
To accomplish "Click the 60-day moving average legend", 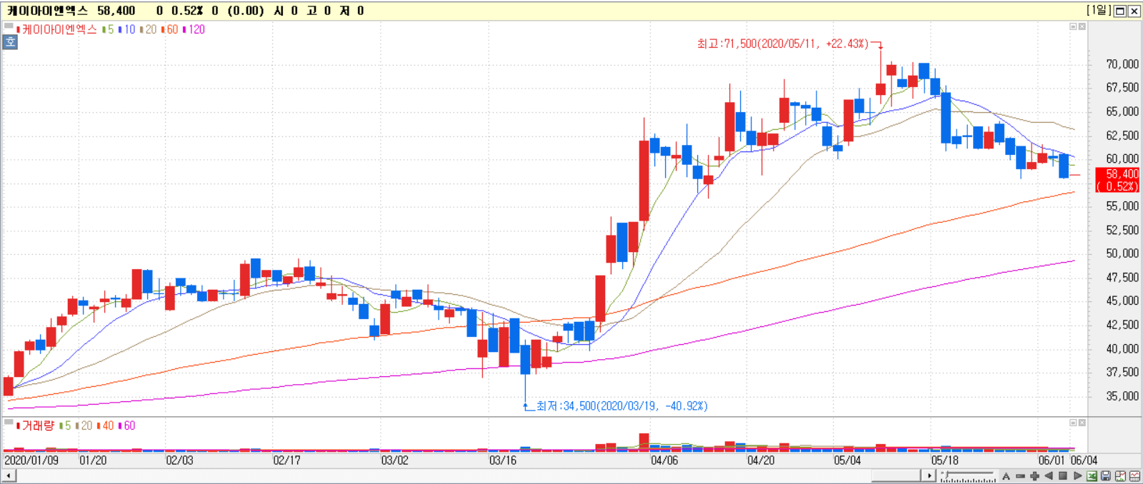I will (170, 29).
